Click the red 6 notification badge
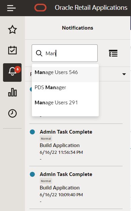The width and height of the screenshot is (131, 211). tap(18, 69)
